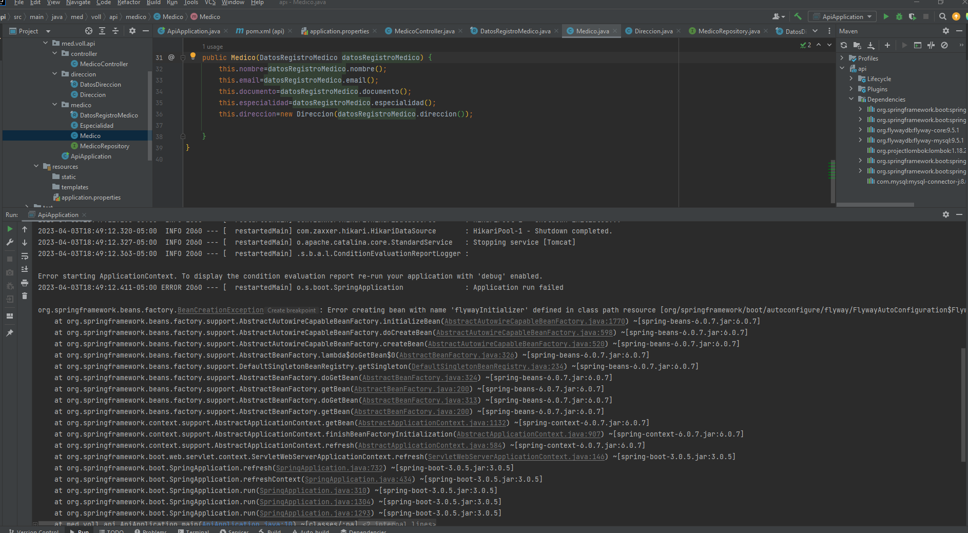Expand the Maven Lifecycle node

pyautogui.click(x=851, y=78)
